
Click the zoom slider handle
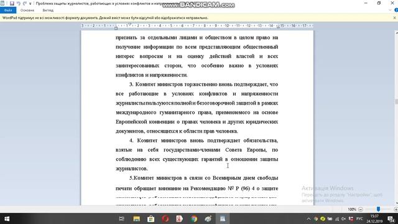click(x=378, y=209)
